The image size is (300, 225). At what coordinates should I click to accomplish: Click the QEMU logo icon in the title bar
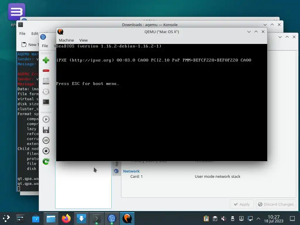[60, 32]
